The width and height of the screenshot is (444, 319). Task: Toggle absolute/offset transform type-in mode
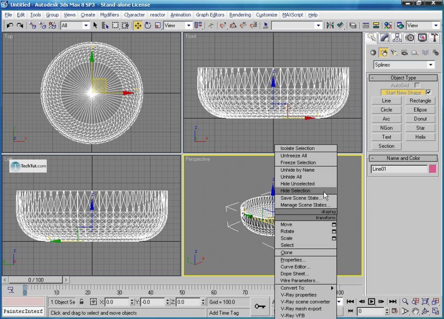93,302
